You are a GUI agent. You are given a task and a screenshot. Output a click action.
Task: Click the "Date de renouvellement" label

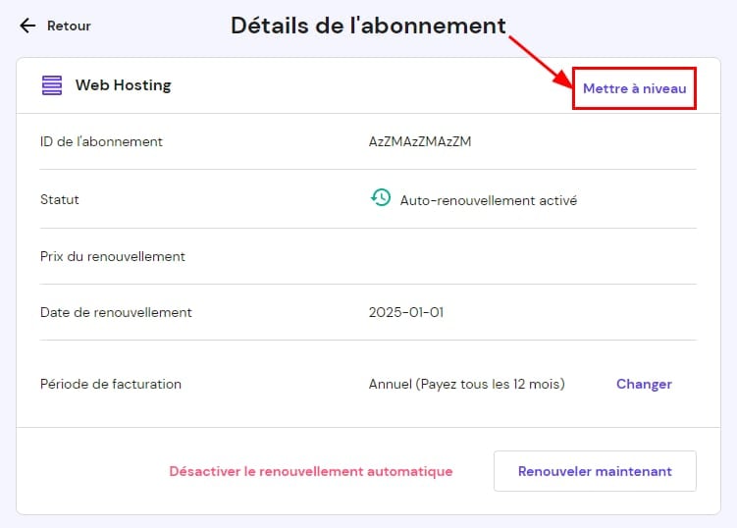tap(116, 312)
